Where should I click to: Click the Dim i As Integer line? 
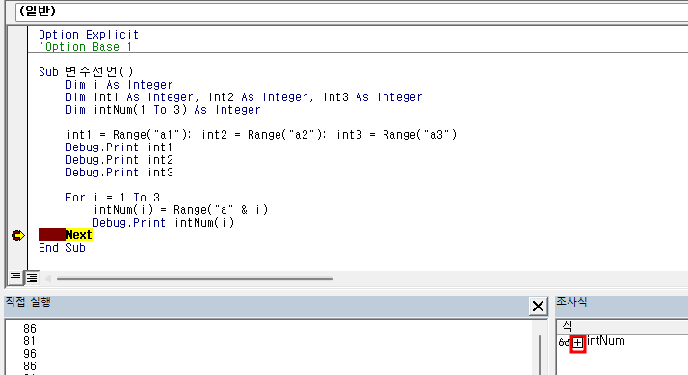tap(119, 84)
